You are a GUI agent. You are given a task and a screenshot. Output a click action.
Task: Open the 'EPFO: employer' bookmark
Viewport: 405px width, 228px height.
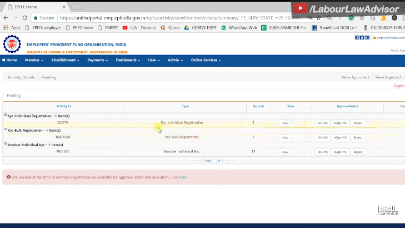coord(43,27)
